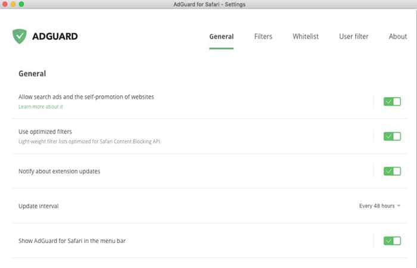Click the Allow search ads label text
The image size is (417, 268).
(86, 96)
